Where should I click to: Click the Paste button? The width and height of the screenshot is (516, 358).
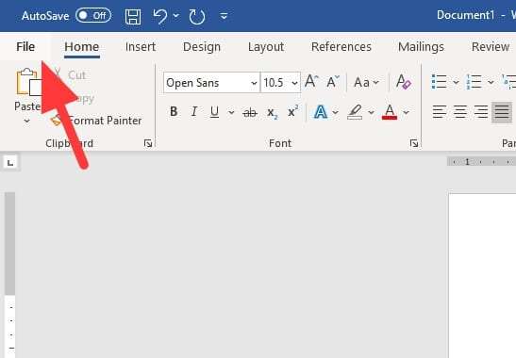(28, 89)
